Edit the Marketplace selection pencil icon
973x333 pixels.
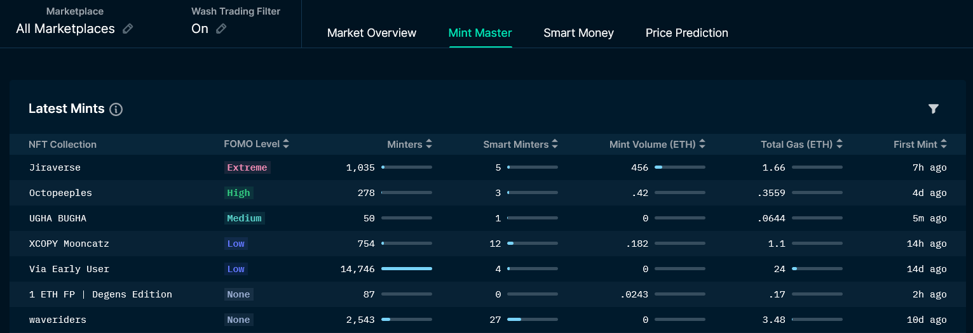(x=128, y=29)
